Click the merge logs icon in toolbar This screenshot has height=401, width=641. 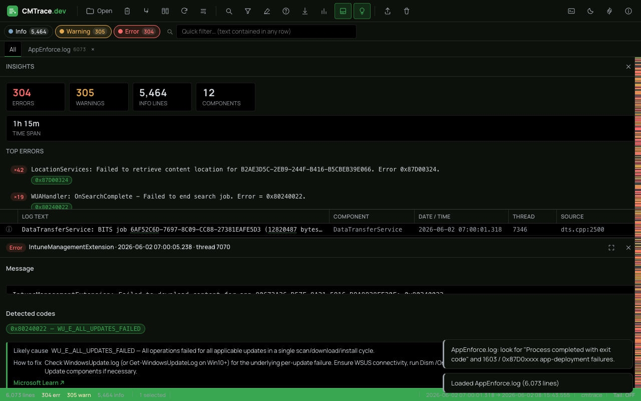click(146, 11)
